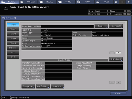This screenshot has width=132, height=99.
Task: Open the Adjustment settings
Action: point(116,59)
